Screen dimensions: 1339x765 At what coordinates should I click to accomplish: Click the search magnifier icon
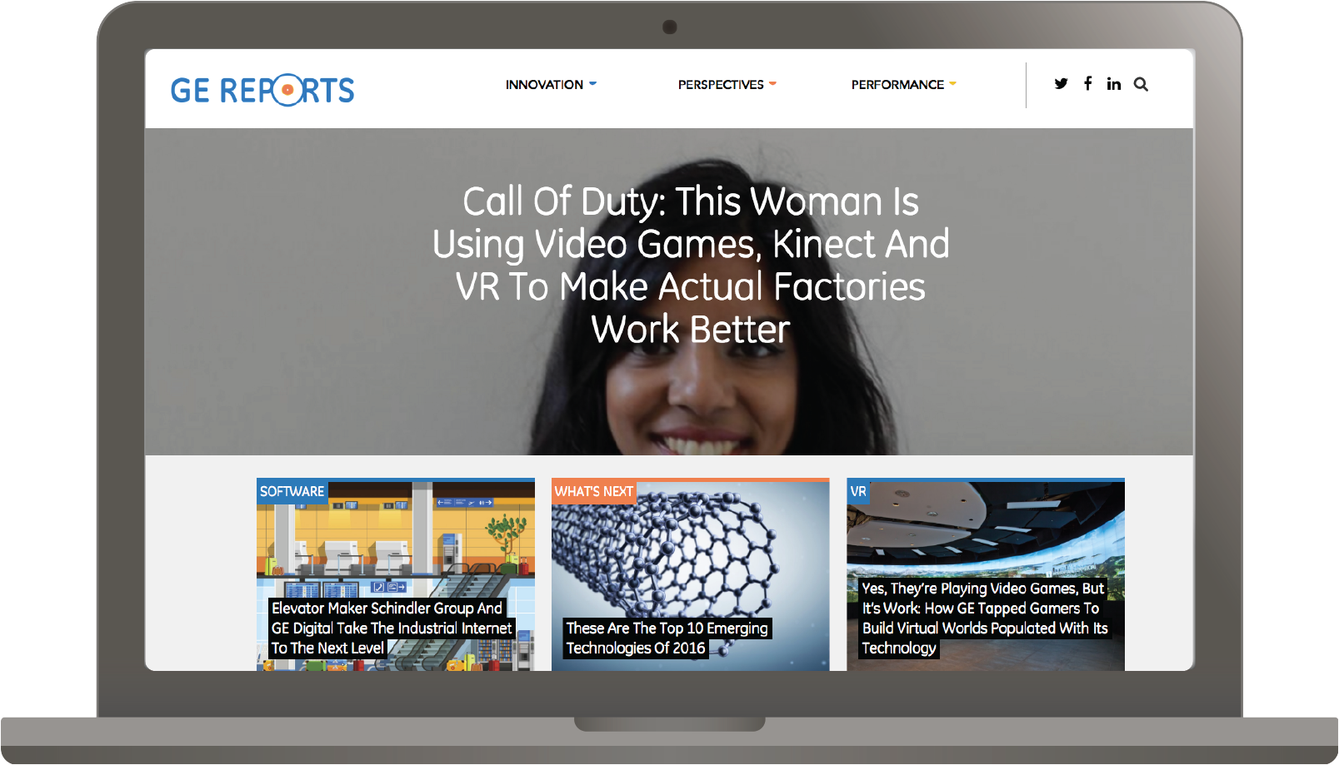click(1142, 84)
